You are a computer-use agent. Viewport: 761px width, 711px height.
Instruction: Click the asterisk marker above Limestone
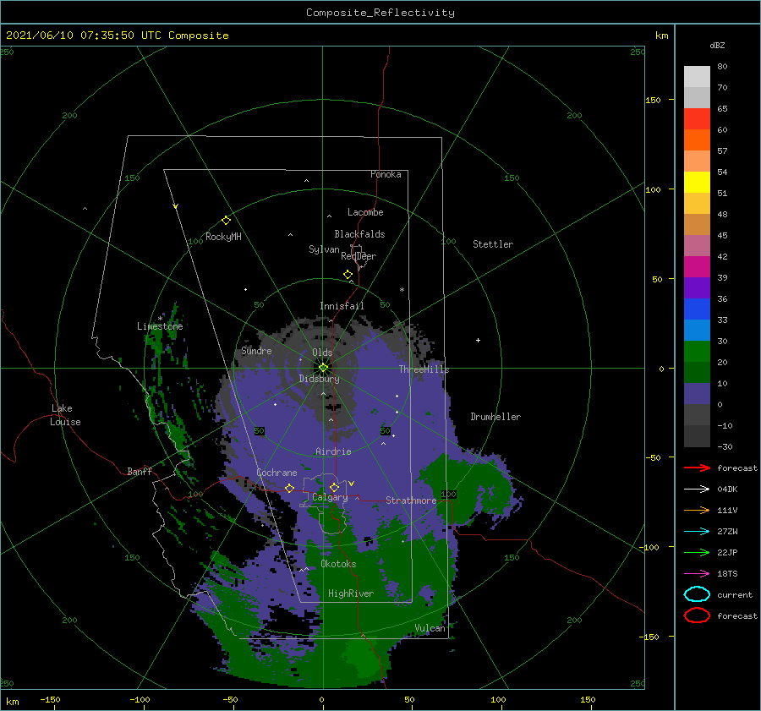(x=160, y=319)
